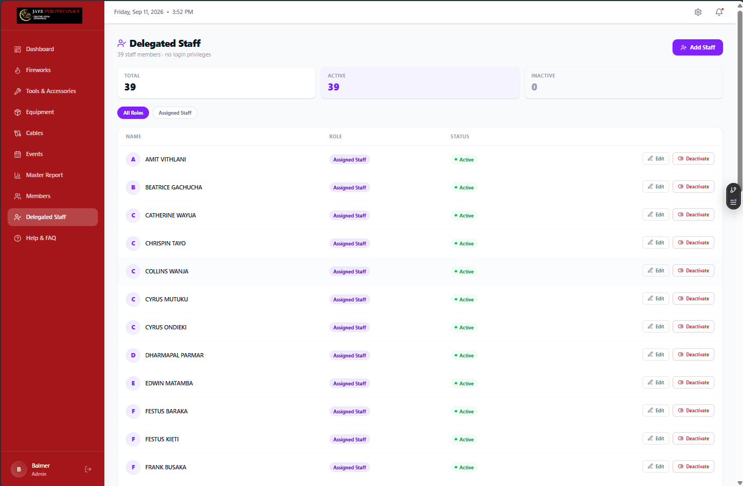
Task: Click the Inactive 0 summary card
Action: tap(624, 83)
